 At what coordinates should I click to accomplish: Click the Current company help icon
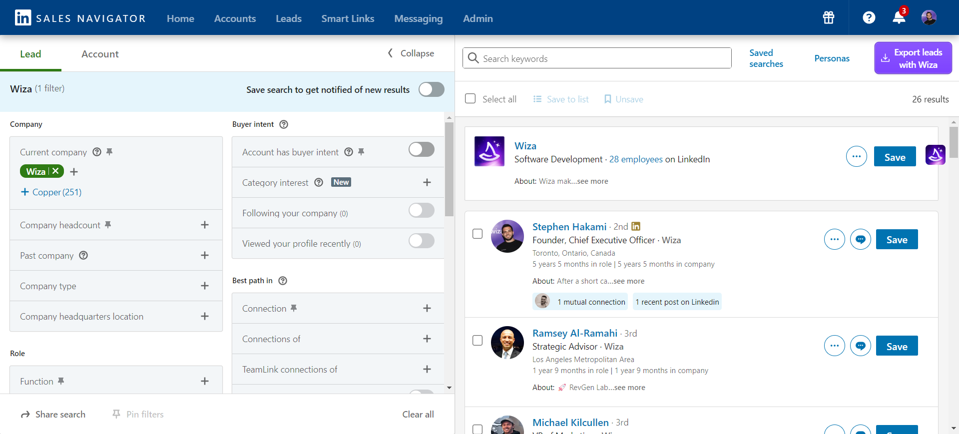tap(97, 152)
